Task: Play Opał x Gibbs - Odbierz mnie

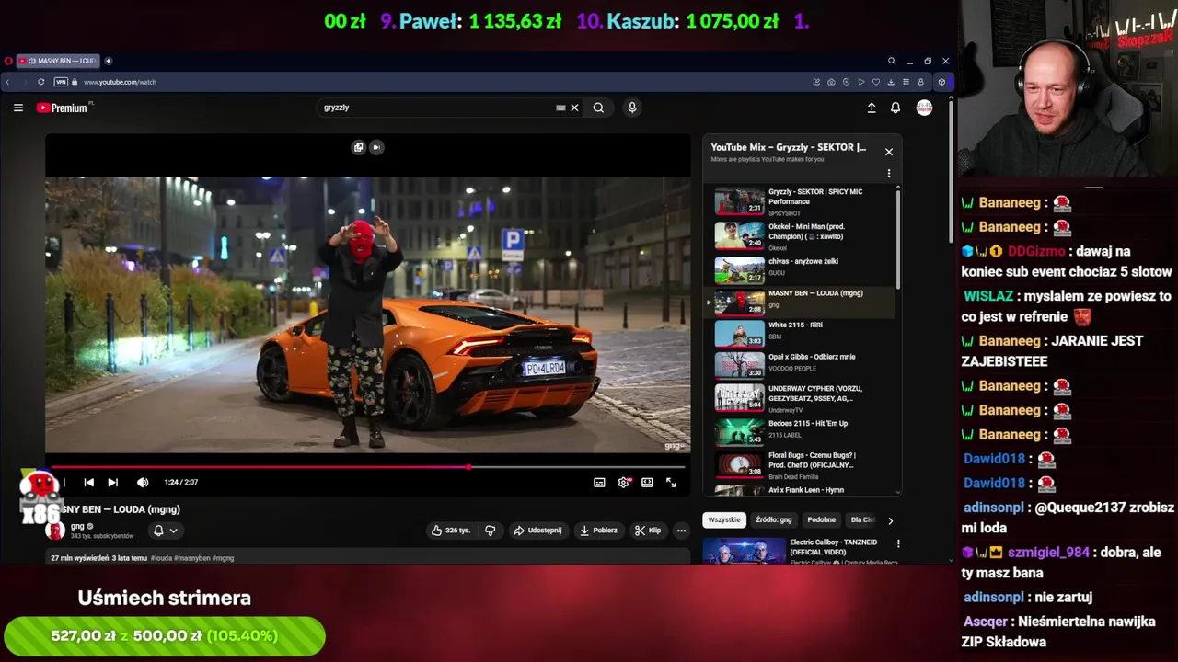Action: point(801,365)
